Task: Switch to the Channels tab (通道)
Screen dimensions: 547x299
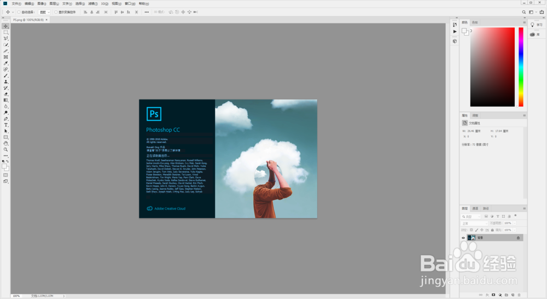Action: (475, 208)
